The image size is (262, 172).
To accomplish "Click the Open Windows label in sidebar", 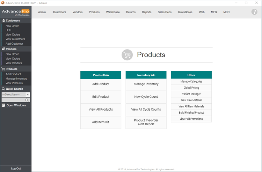I will pos(16,105).
